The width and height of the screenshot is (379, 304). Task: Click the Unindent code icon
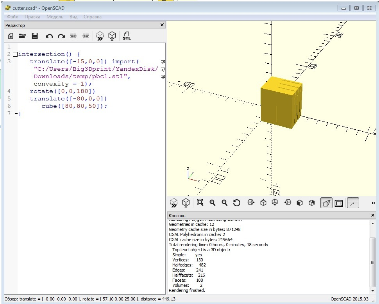point(73,36)
